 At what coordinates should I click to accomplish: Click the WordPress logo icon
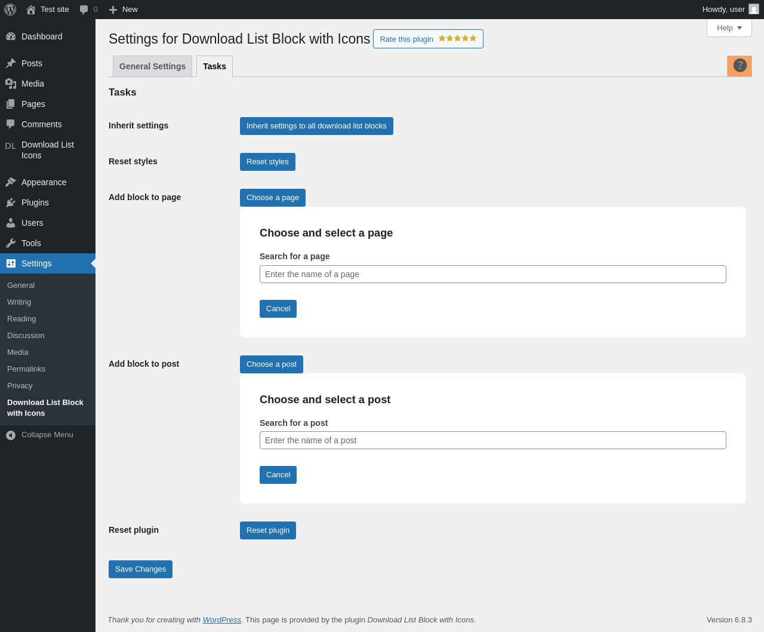click(x=10, y=10)
